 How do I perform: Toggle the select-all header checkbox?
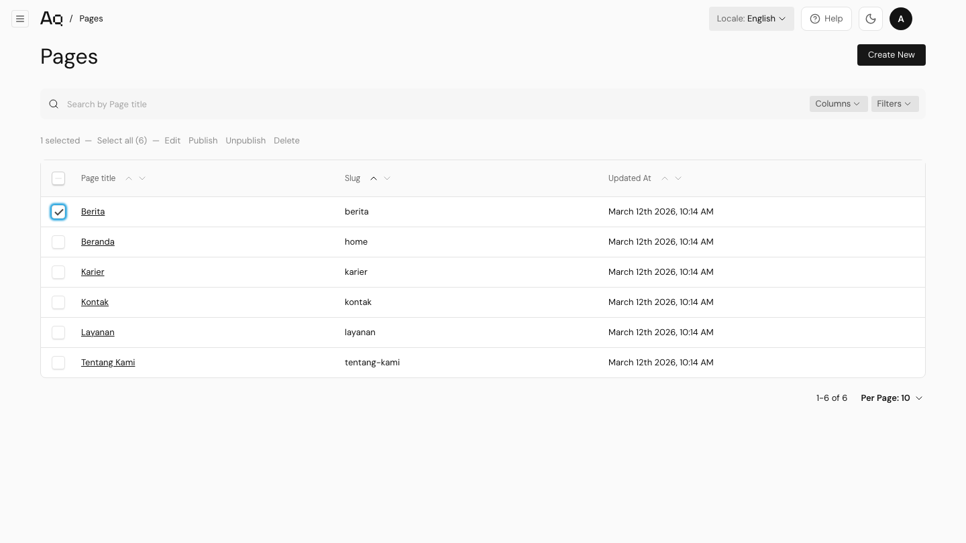pyautogui.click(x=58, y=178)
